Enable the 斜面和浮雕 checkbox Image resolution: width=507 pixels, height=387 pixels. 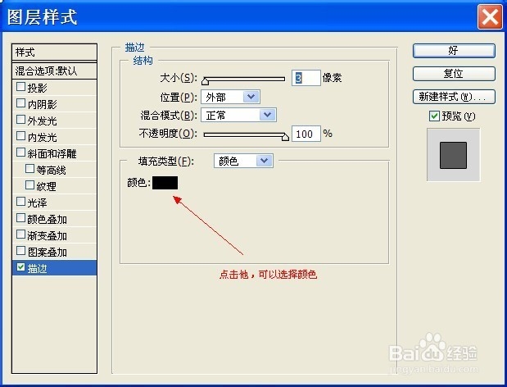20,152
